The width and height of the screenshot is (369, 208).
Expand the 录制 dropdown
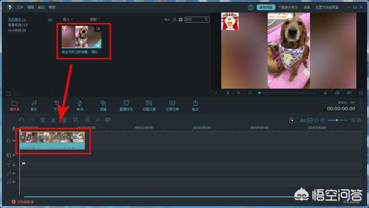(x=95, y=20)
